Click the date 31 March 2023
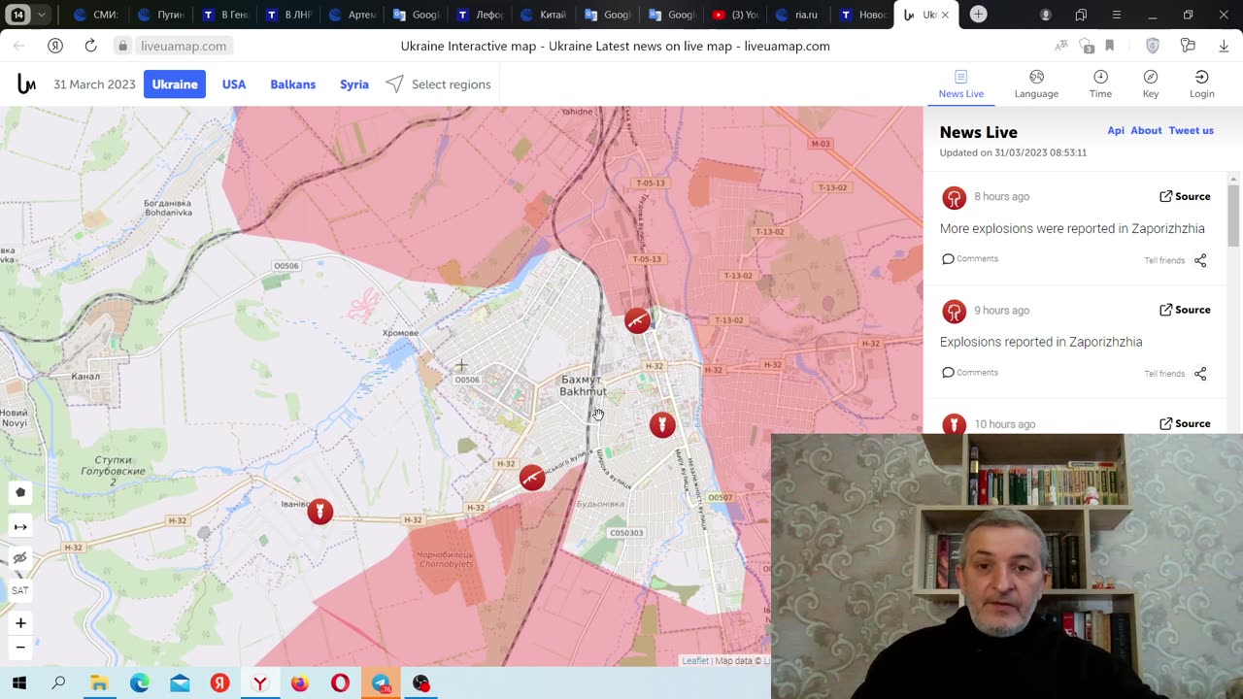The height and width of the screenshot is (699, 1243). (x=94, y=84)
